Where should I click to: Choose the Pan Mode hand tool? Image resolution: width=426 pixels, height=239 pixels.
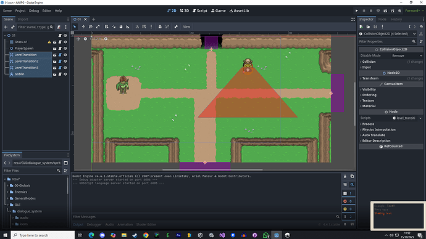coord(121,26)
